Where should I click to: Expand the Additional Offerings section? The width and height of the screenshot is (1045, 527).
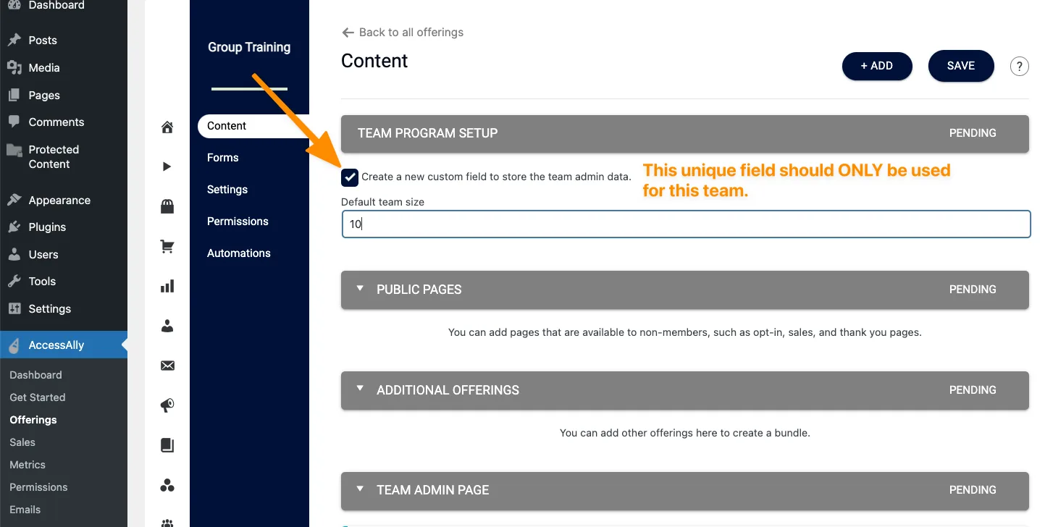pos(360,389)
